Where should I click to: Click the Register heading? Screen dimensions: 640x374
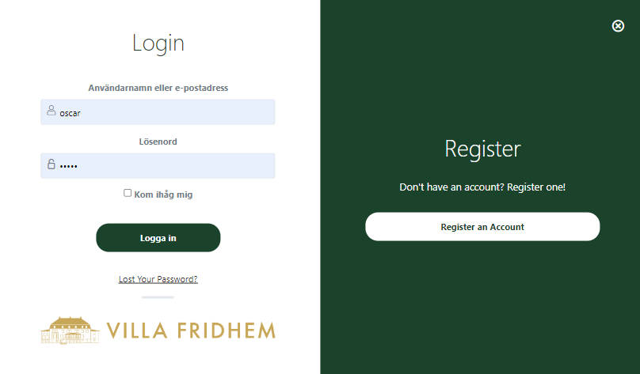[482, 149]
